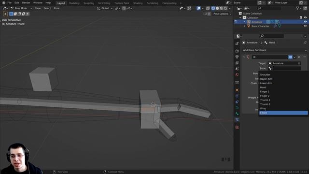Toggle X-ray view in viewport header
309x174 pixels.
[x=208, y=8]
